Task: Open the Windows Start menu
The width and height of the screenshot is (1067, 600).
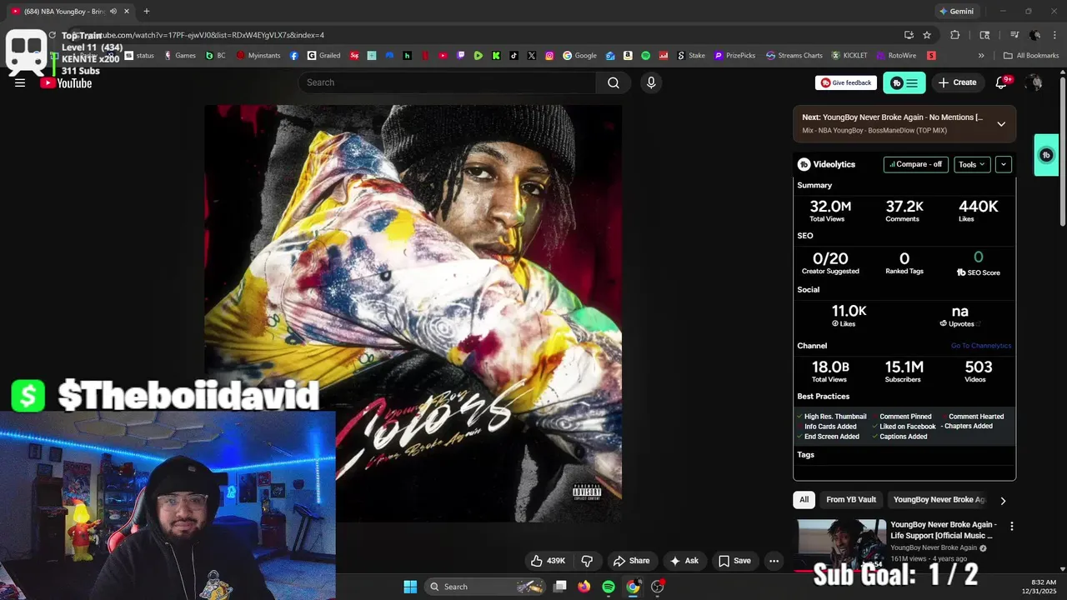Action: [410, 587]
